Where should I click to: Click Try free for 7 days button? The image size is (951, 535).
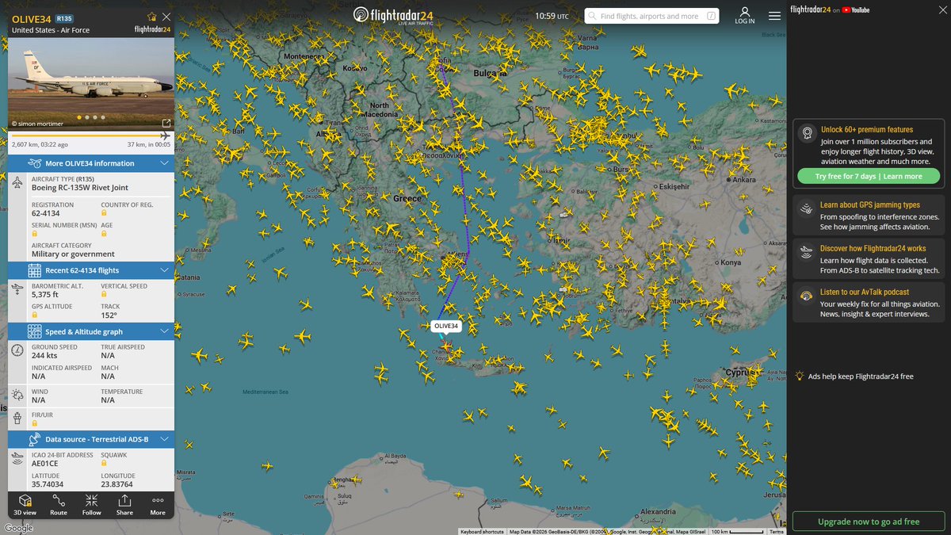pos(869,176)
